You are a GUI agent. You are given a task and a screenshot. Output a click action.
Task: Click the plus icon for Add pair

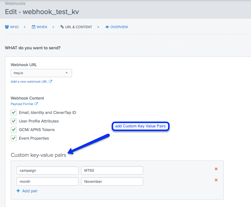(18, 191)
